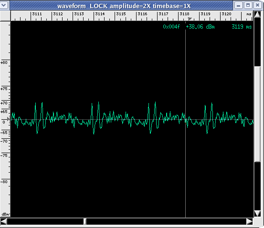Click vertical scrollbar down arrow

pos(257,213)
